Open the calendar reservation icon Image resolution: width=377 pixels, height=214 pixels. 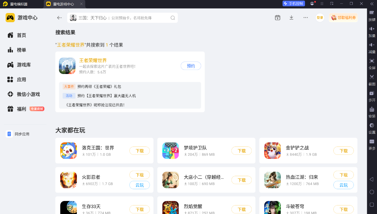click(x=278, y=18)
